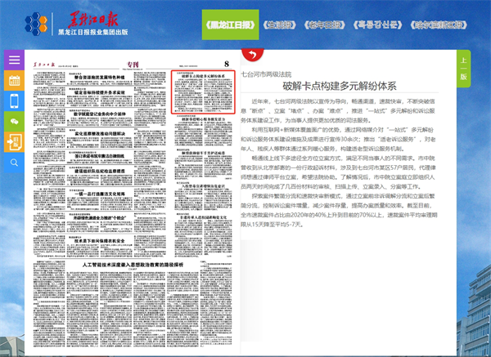
Task: Click the blue search magnifier icon
Action: (13, 163)
